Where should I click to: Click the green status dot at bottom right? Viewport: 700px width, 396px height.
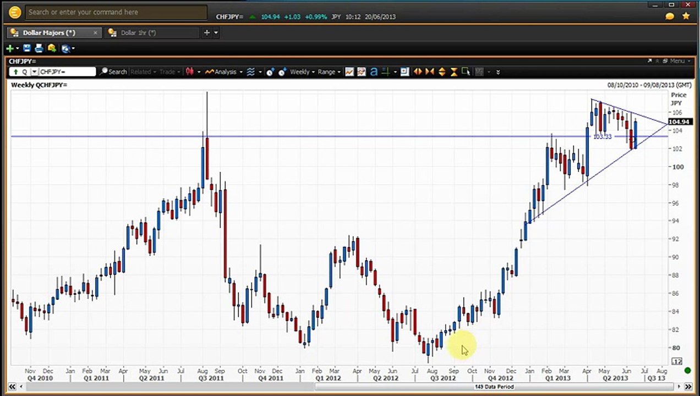pos(687,371)
